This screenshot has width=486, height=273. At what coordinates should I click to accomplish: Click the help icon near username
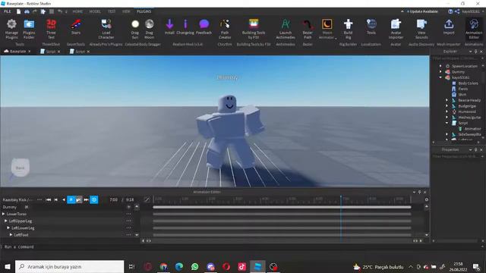450,11
